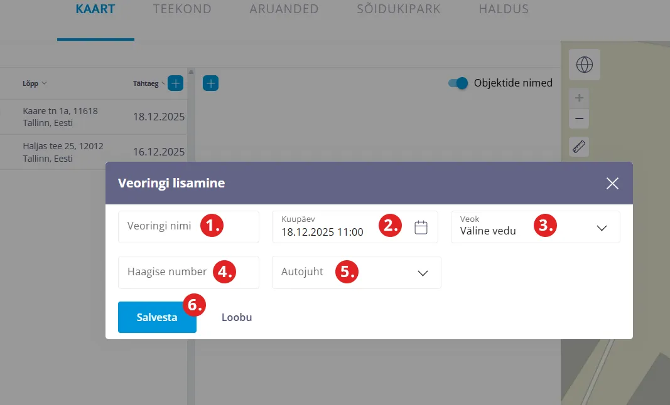This screenshot has width=670, height=405.
Task: Go to the Sõidukipark tab
Action: tap(398, 9)
